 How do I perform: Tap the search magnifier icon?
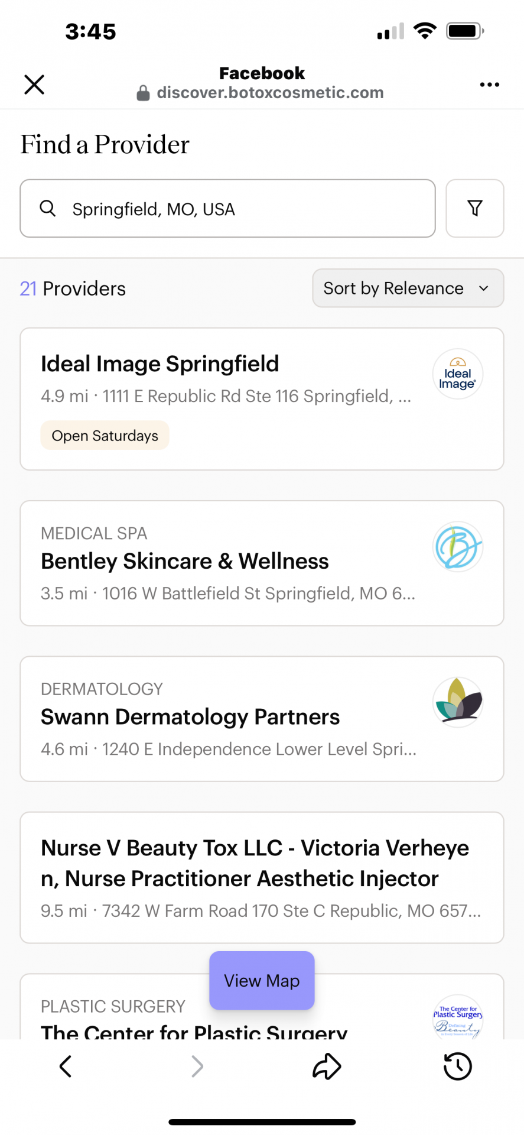(x=48, y=208)
